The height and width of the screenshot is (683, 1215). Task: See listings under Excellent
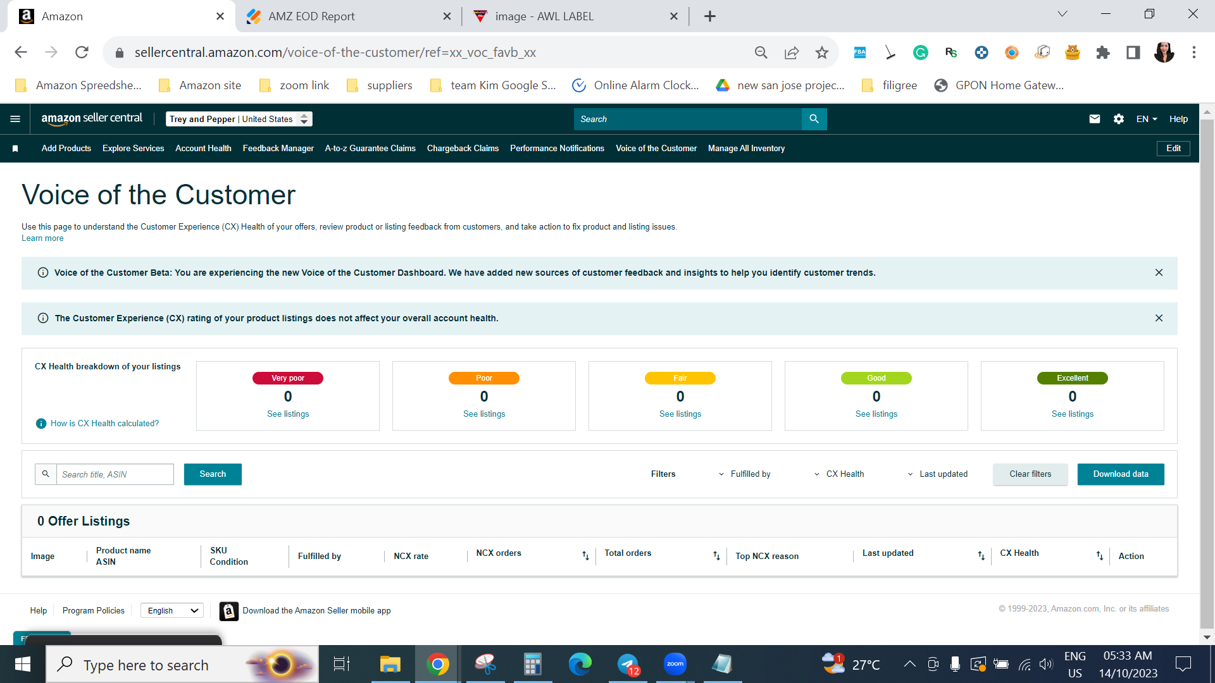1073,414
